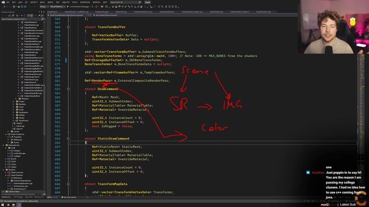
Task: Select External Dependencies under Hazel-Runtime
Action: pos(22,181)
